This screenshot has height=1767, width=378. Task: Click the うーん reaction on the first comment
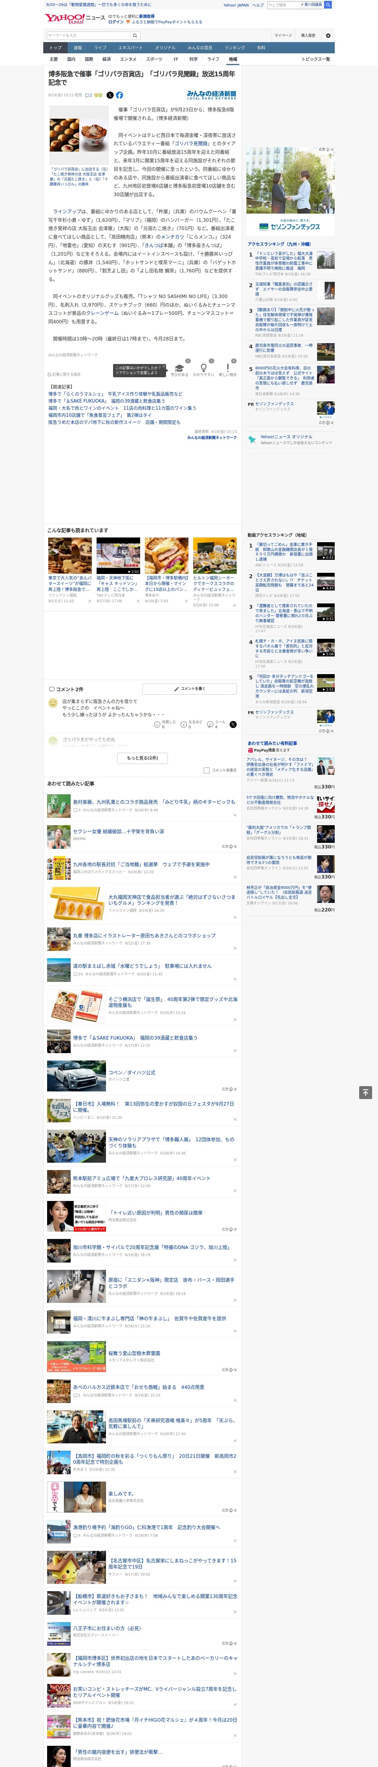click(x=210, y=724)
